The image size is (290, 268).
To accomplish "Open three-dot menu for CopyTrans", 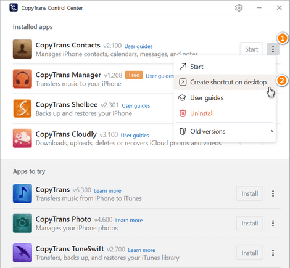I will pyautogui.click(x=273, y=193).
